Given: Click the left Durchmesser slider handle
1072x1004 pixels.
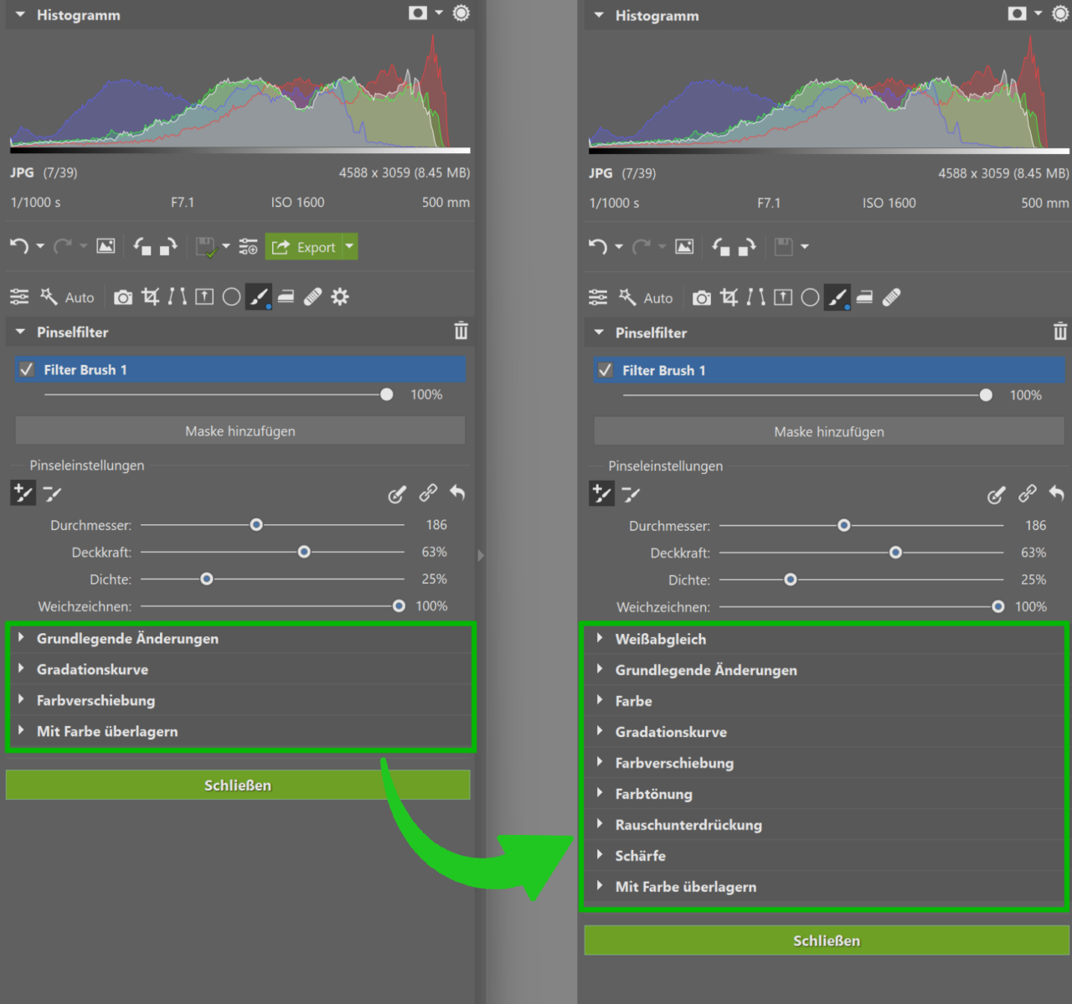Looking at the screenshot, I should (x=256, y=525).
